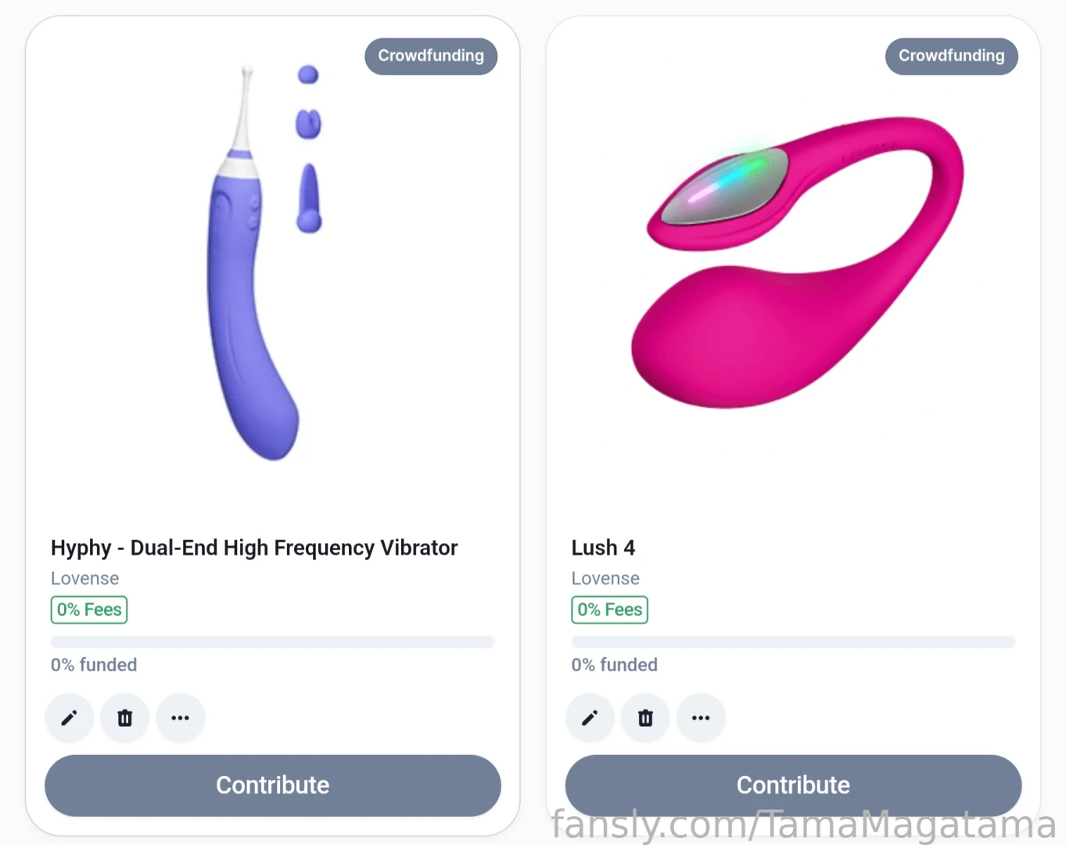Click the pencil icon under Lush 4
Screen dimensions: 1066x845
[x=590, y=717]
